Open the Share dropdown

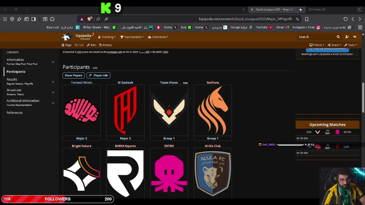point(334,45)
